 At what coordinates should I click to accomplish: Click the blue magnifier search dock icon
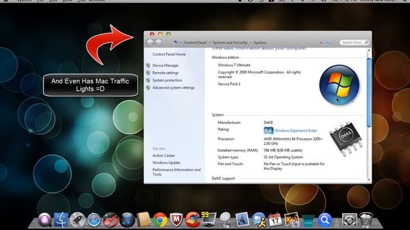tap(325, 220)
